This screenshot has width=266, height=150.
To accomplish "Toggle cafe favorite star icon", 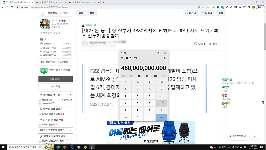I will click(42, 13).
